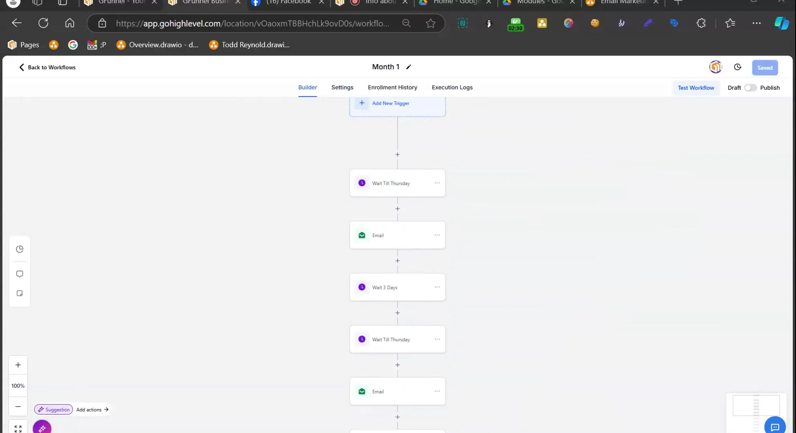Add a step below the second Email
The width and height of the screenshot is (796, 433).
click(x=397, y=417)
